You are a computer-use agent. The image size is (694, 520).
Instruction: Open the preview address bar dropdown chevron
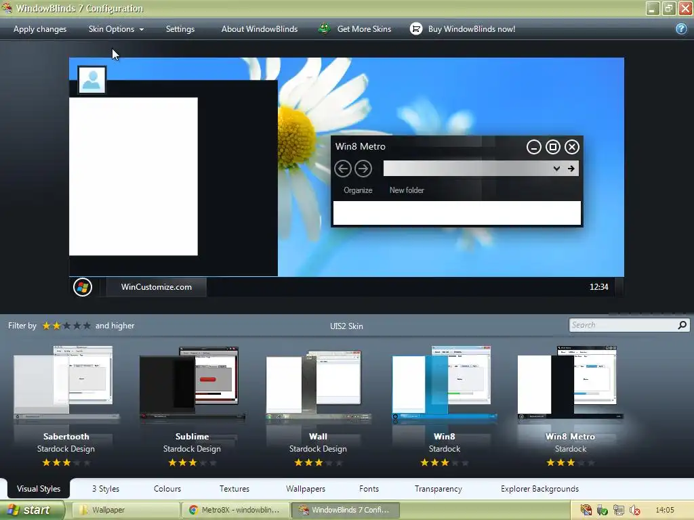(557, 169)
